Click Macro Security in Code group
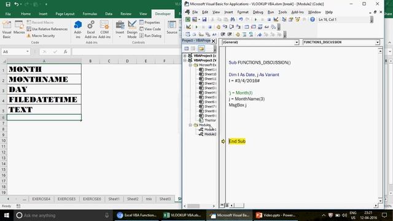This screenshot has height=221, width=393. tap(41, 36)
